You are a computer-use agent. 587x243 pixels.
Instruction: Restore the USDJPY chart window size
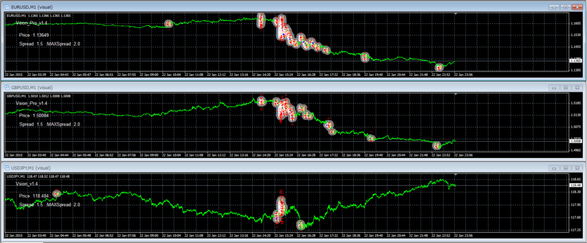coord(565,168)
